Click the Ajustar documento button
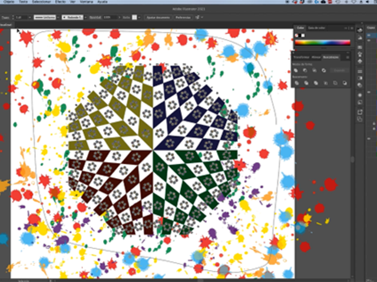Screen dimensions: 377x282 pyautogui.click(x=158, y=17)
